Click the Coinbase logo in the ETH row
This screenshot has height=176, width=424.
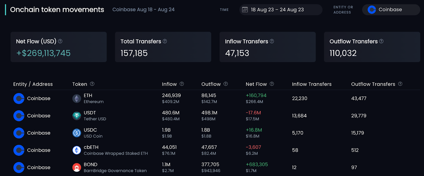pyautogui.click(x=19, y=99)
